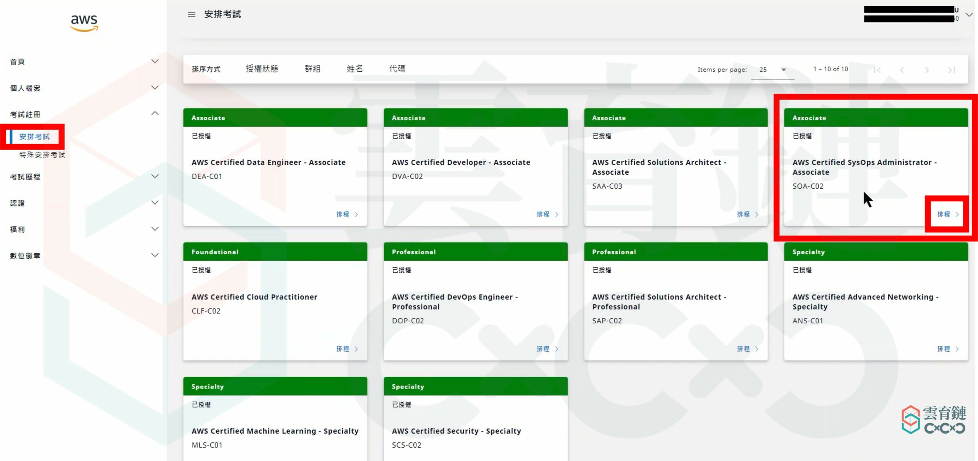Expand the 認證 sidebar section

click(155, 203)
